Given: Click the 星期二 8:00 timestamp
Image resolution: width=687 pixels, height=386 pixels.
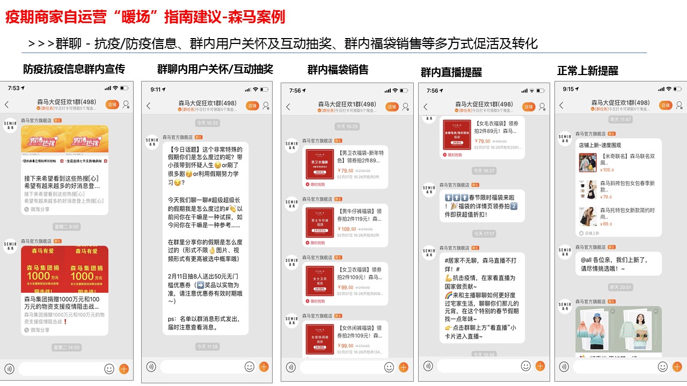Looking at the screenshot, I should [x=66, y=227].
